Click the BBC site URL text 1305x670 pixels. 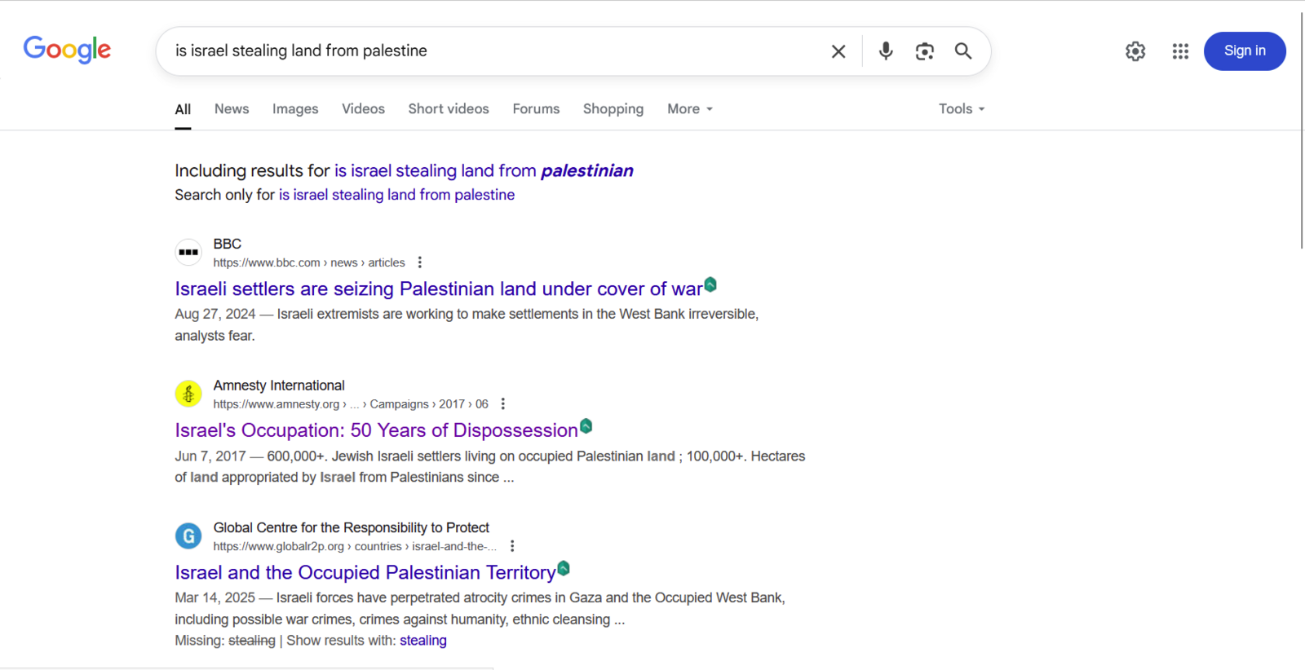tap(309, 262)
